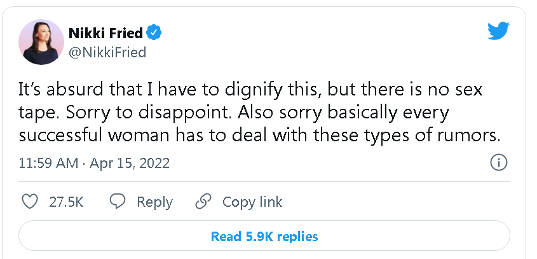The width and height of the screenshot is (537, 259).
Task: Click the 27.5K likes count
Action: point(67,202)
